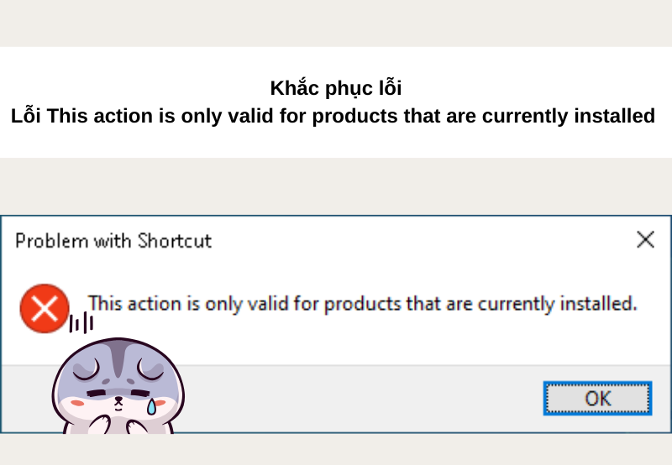This screenshot has height=465, width=672.
Task: Click the crying hamster sticker's face
Action: [x=118, y=392]
